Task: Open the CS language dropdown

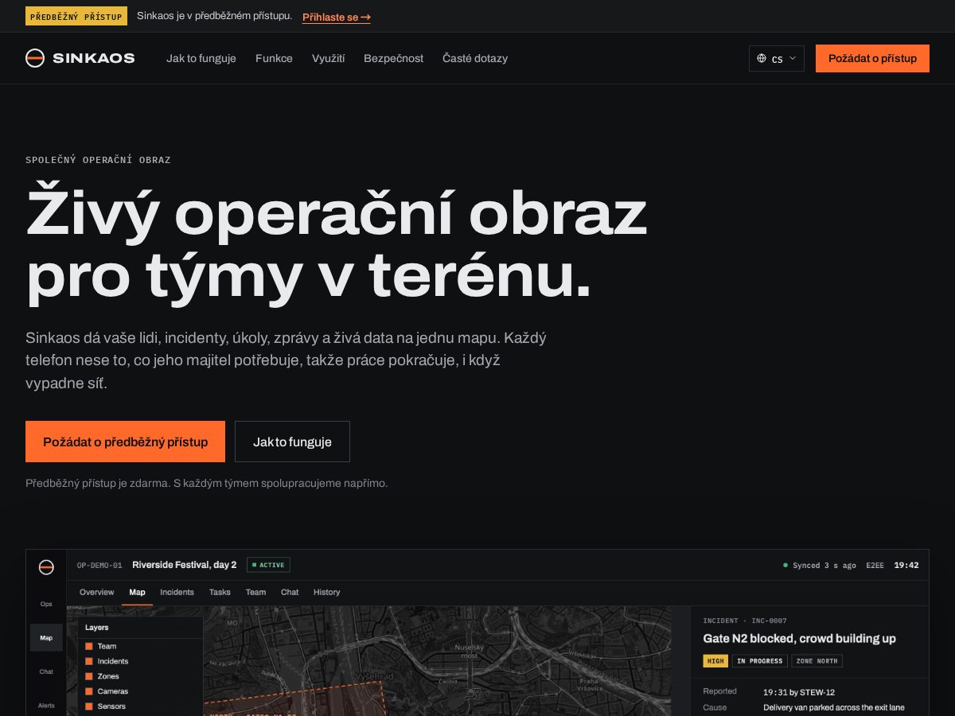Action: (777, 59)
